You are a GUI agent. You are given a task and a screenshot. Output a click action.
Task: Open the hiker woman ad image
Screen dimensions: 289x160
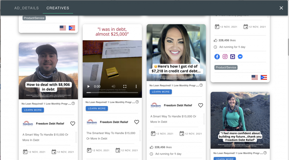(x=240, y=120)
